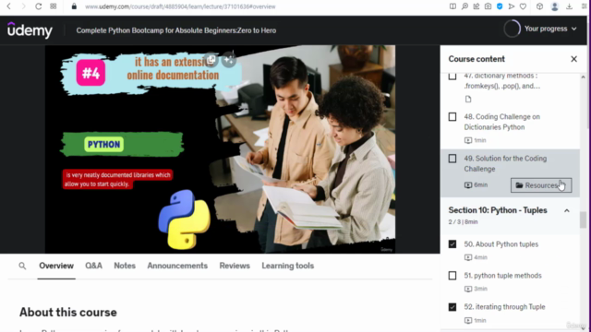Switch to the Q&A tab
This screenshot has width=591, height=332.
[x=93, y=266]
